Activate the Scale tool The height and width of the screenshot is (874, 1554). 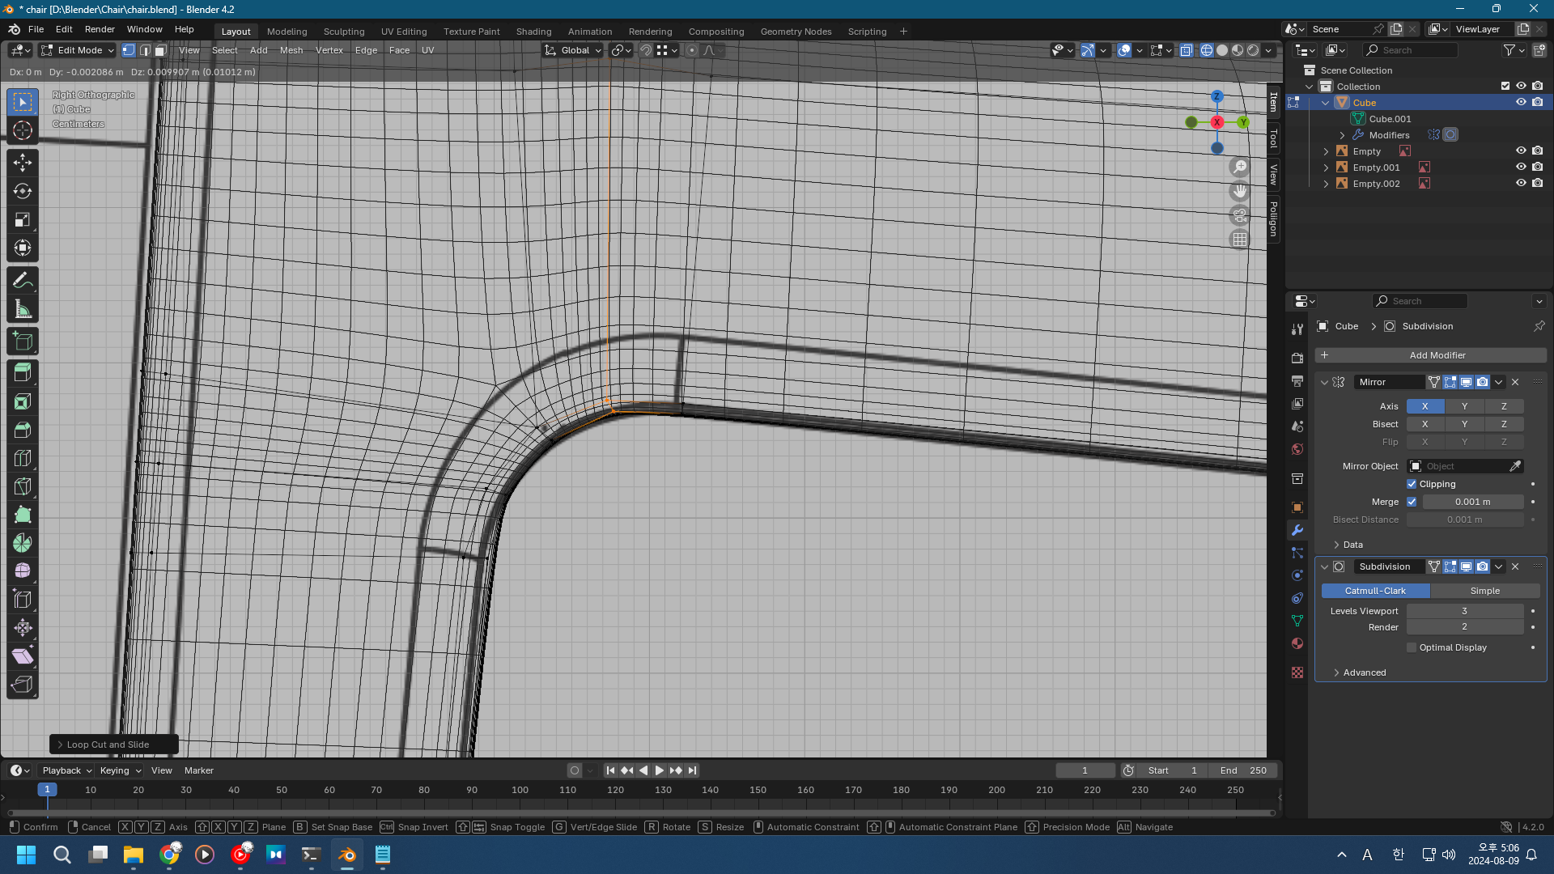click(x=23, y=219)
